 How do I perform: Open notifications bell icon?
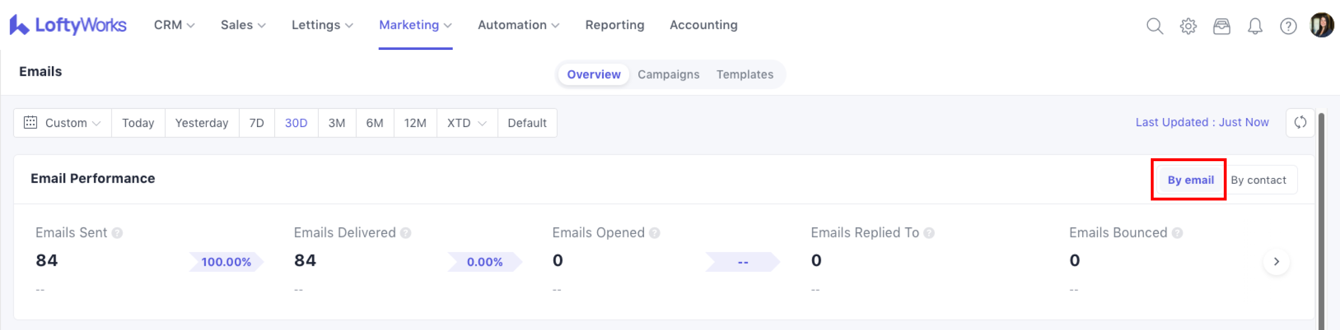[1255, 26]
